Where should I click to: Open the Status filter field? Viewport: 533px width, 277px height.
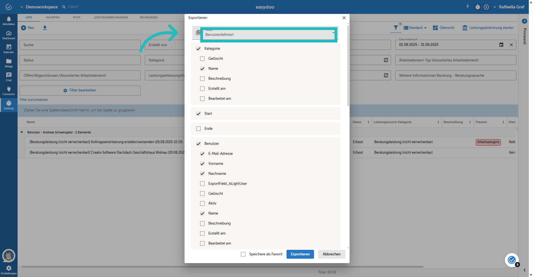80,60
